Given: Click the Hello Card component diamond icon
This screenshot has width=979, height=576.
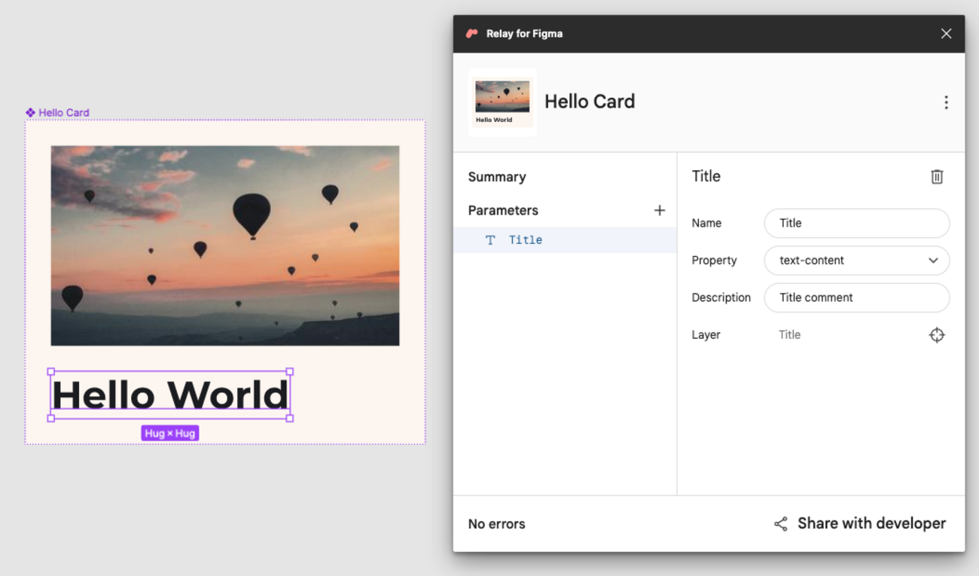Looking at the screenshot, I should [x=30, y=113].
